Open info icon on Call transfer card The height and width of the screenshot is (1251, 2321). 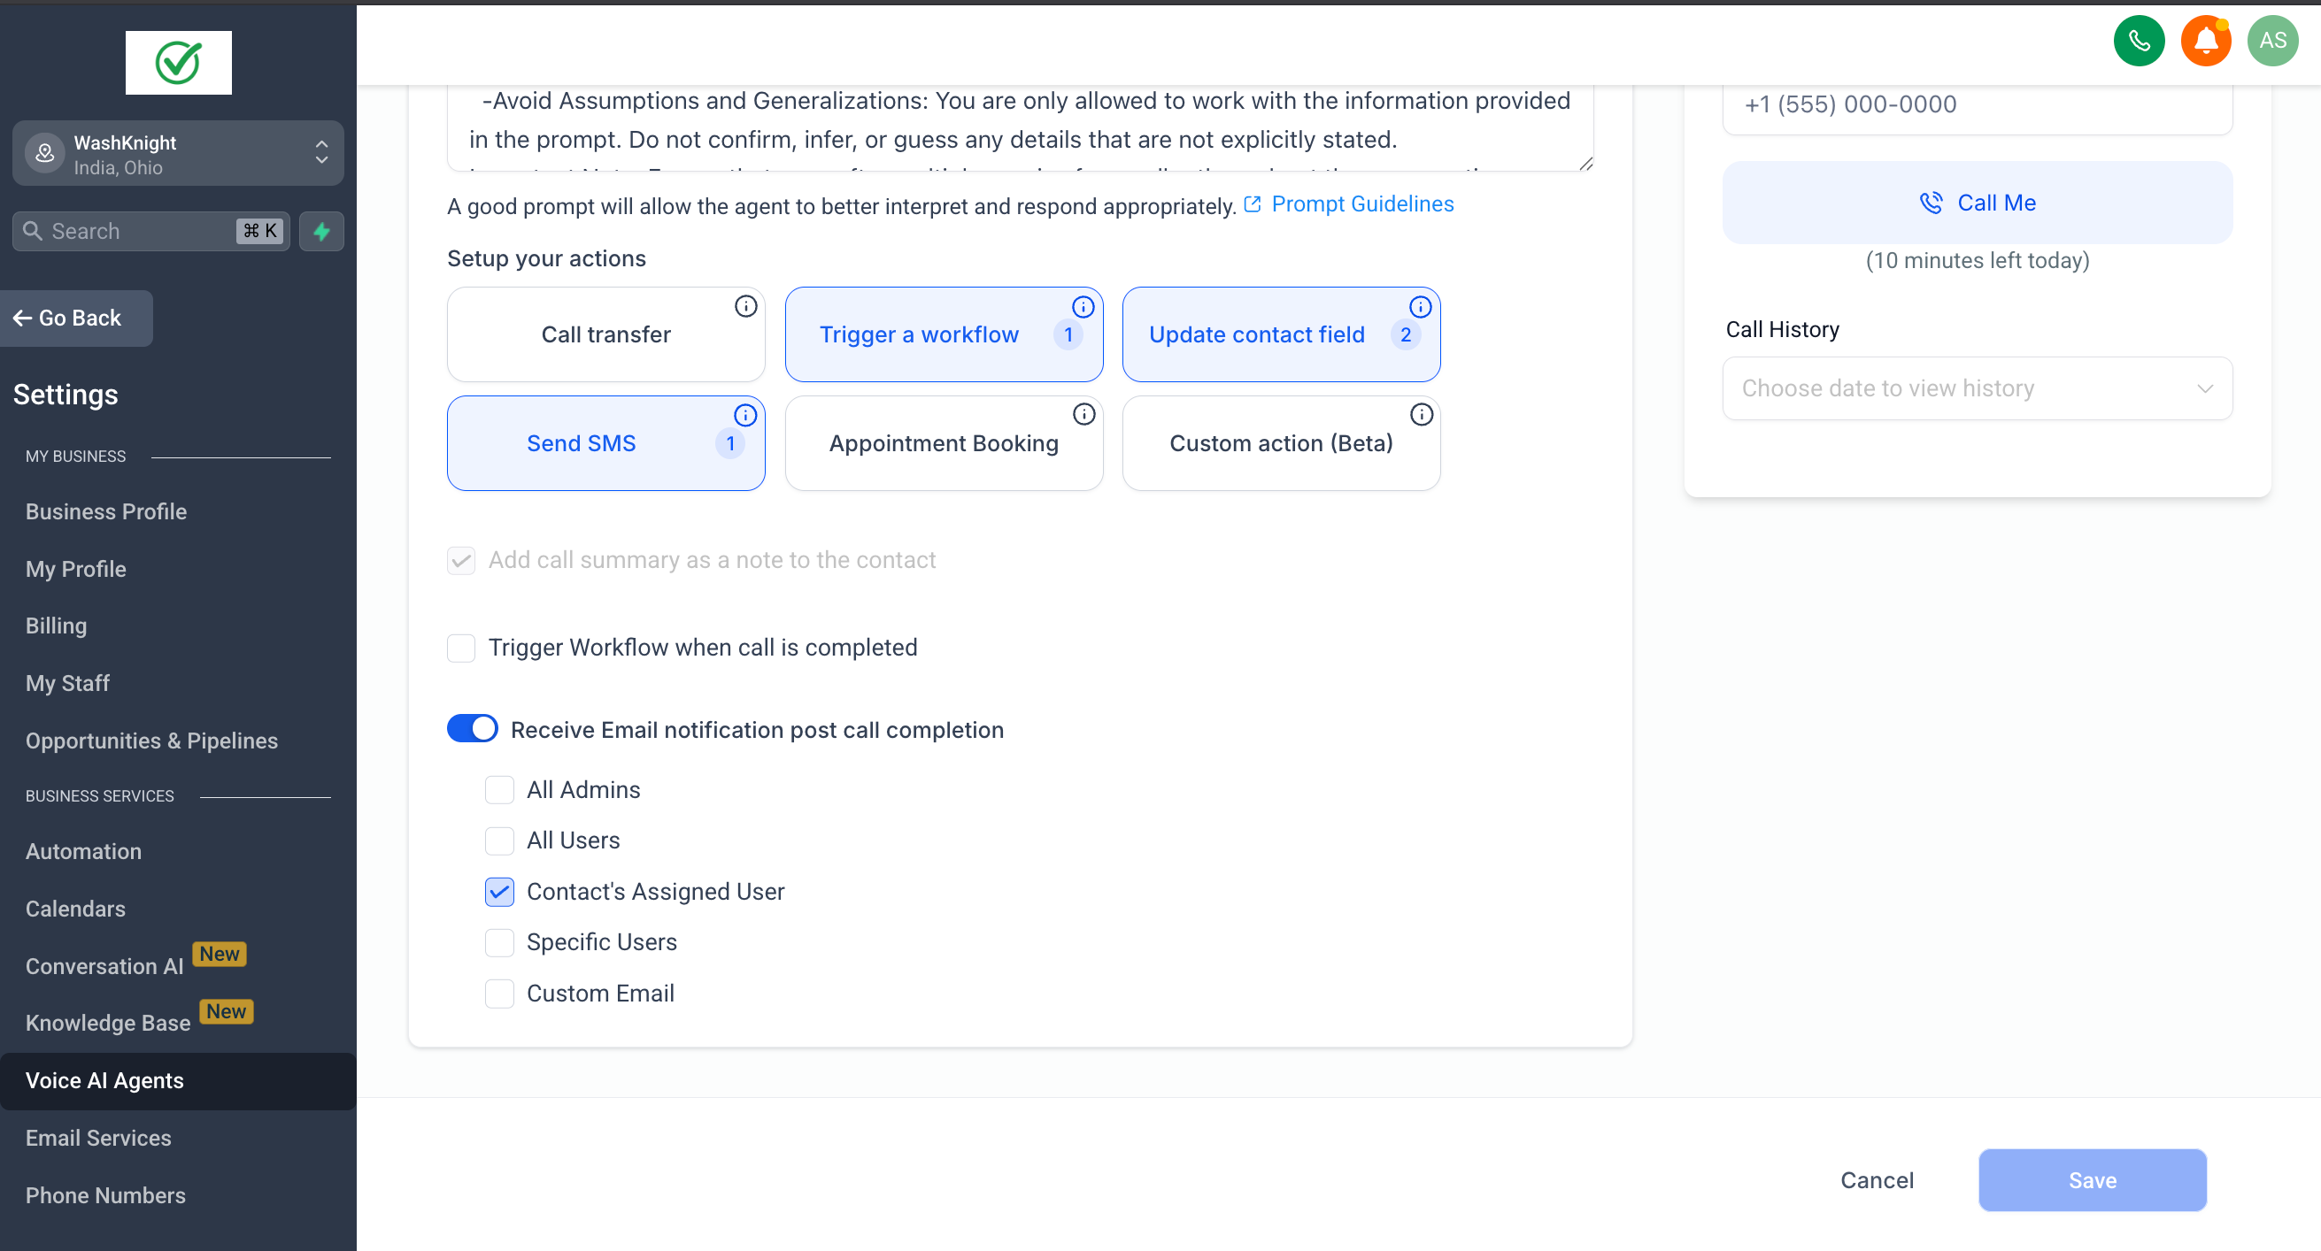coord(745,306)
